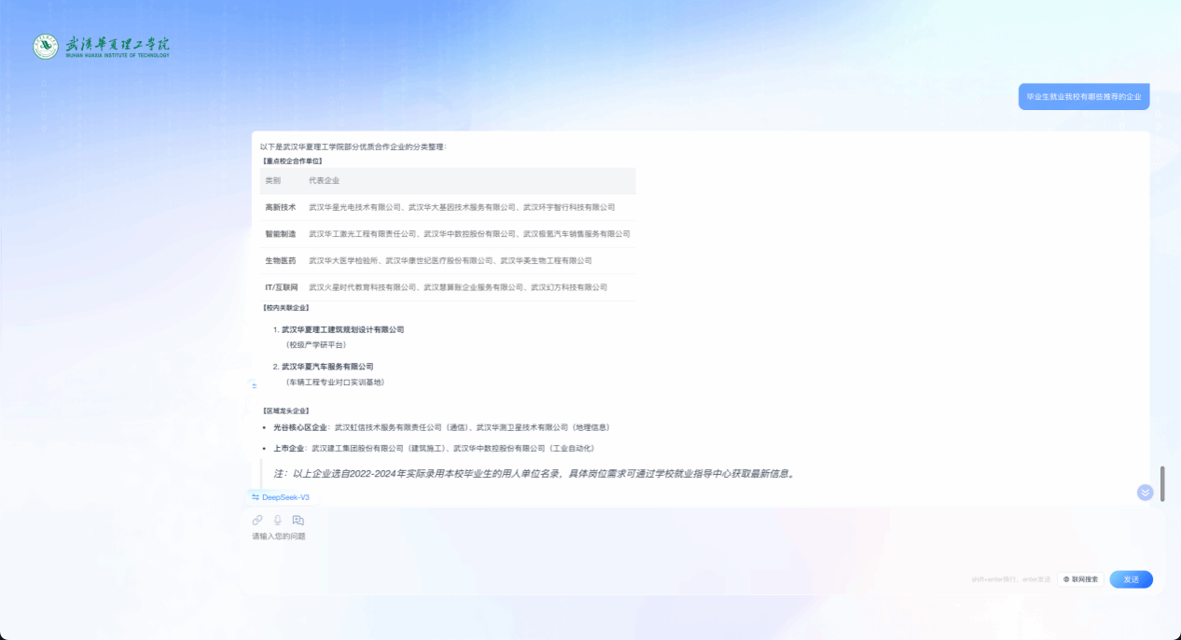Click the Wuhan Huaxia Institute logo
This screenshot has height=640, width=1181.
pyautogui.click(x=102, y=47)
